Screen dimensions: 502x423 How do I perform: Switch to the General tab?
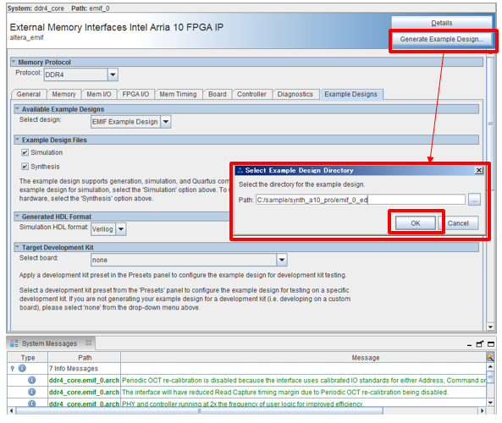click(x=29, y=94)
